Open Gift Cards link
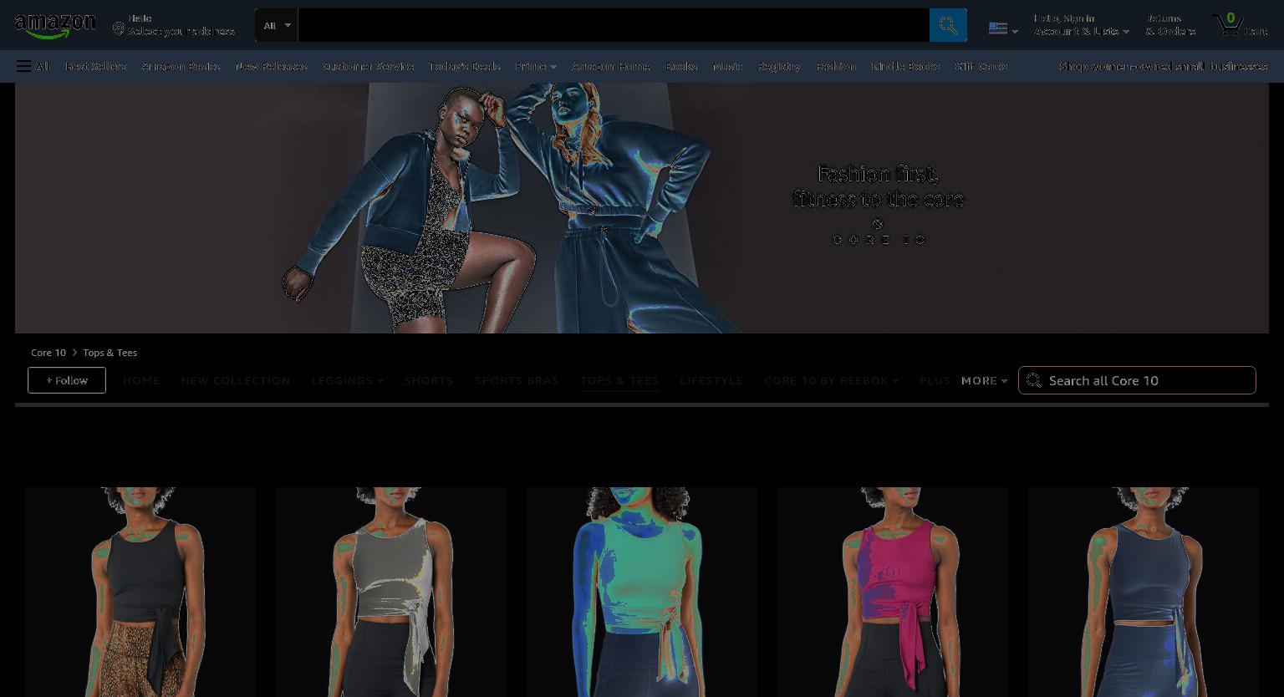Image resolution: width=1284 pixels, height=697 pixels. 981,66
